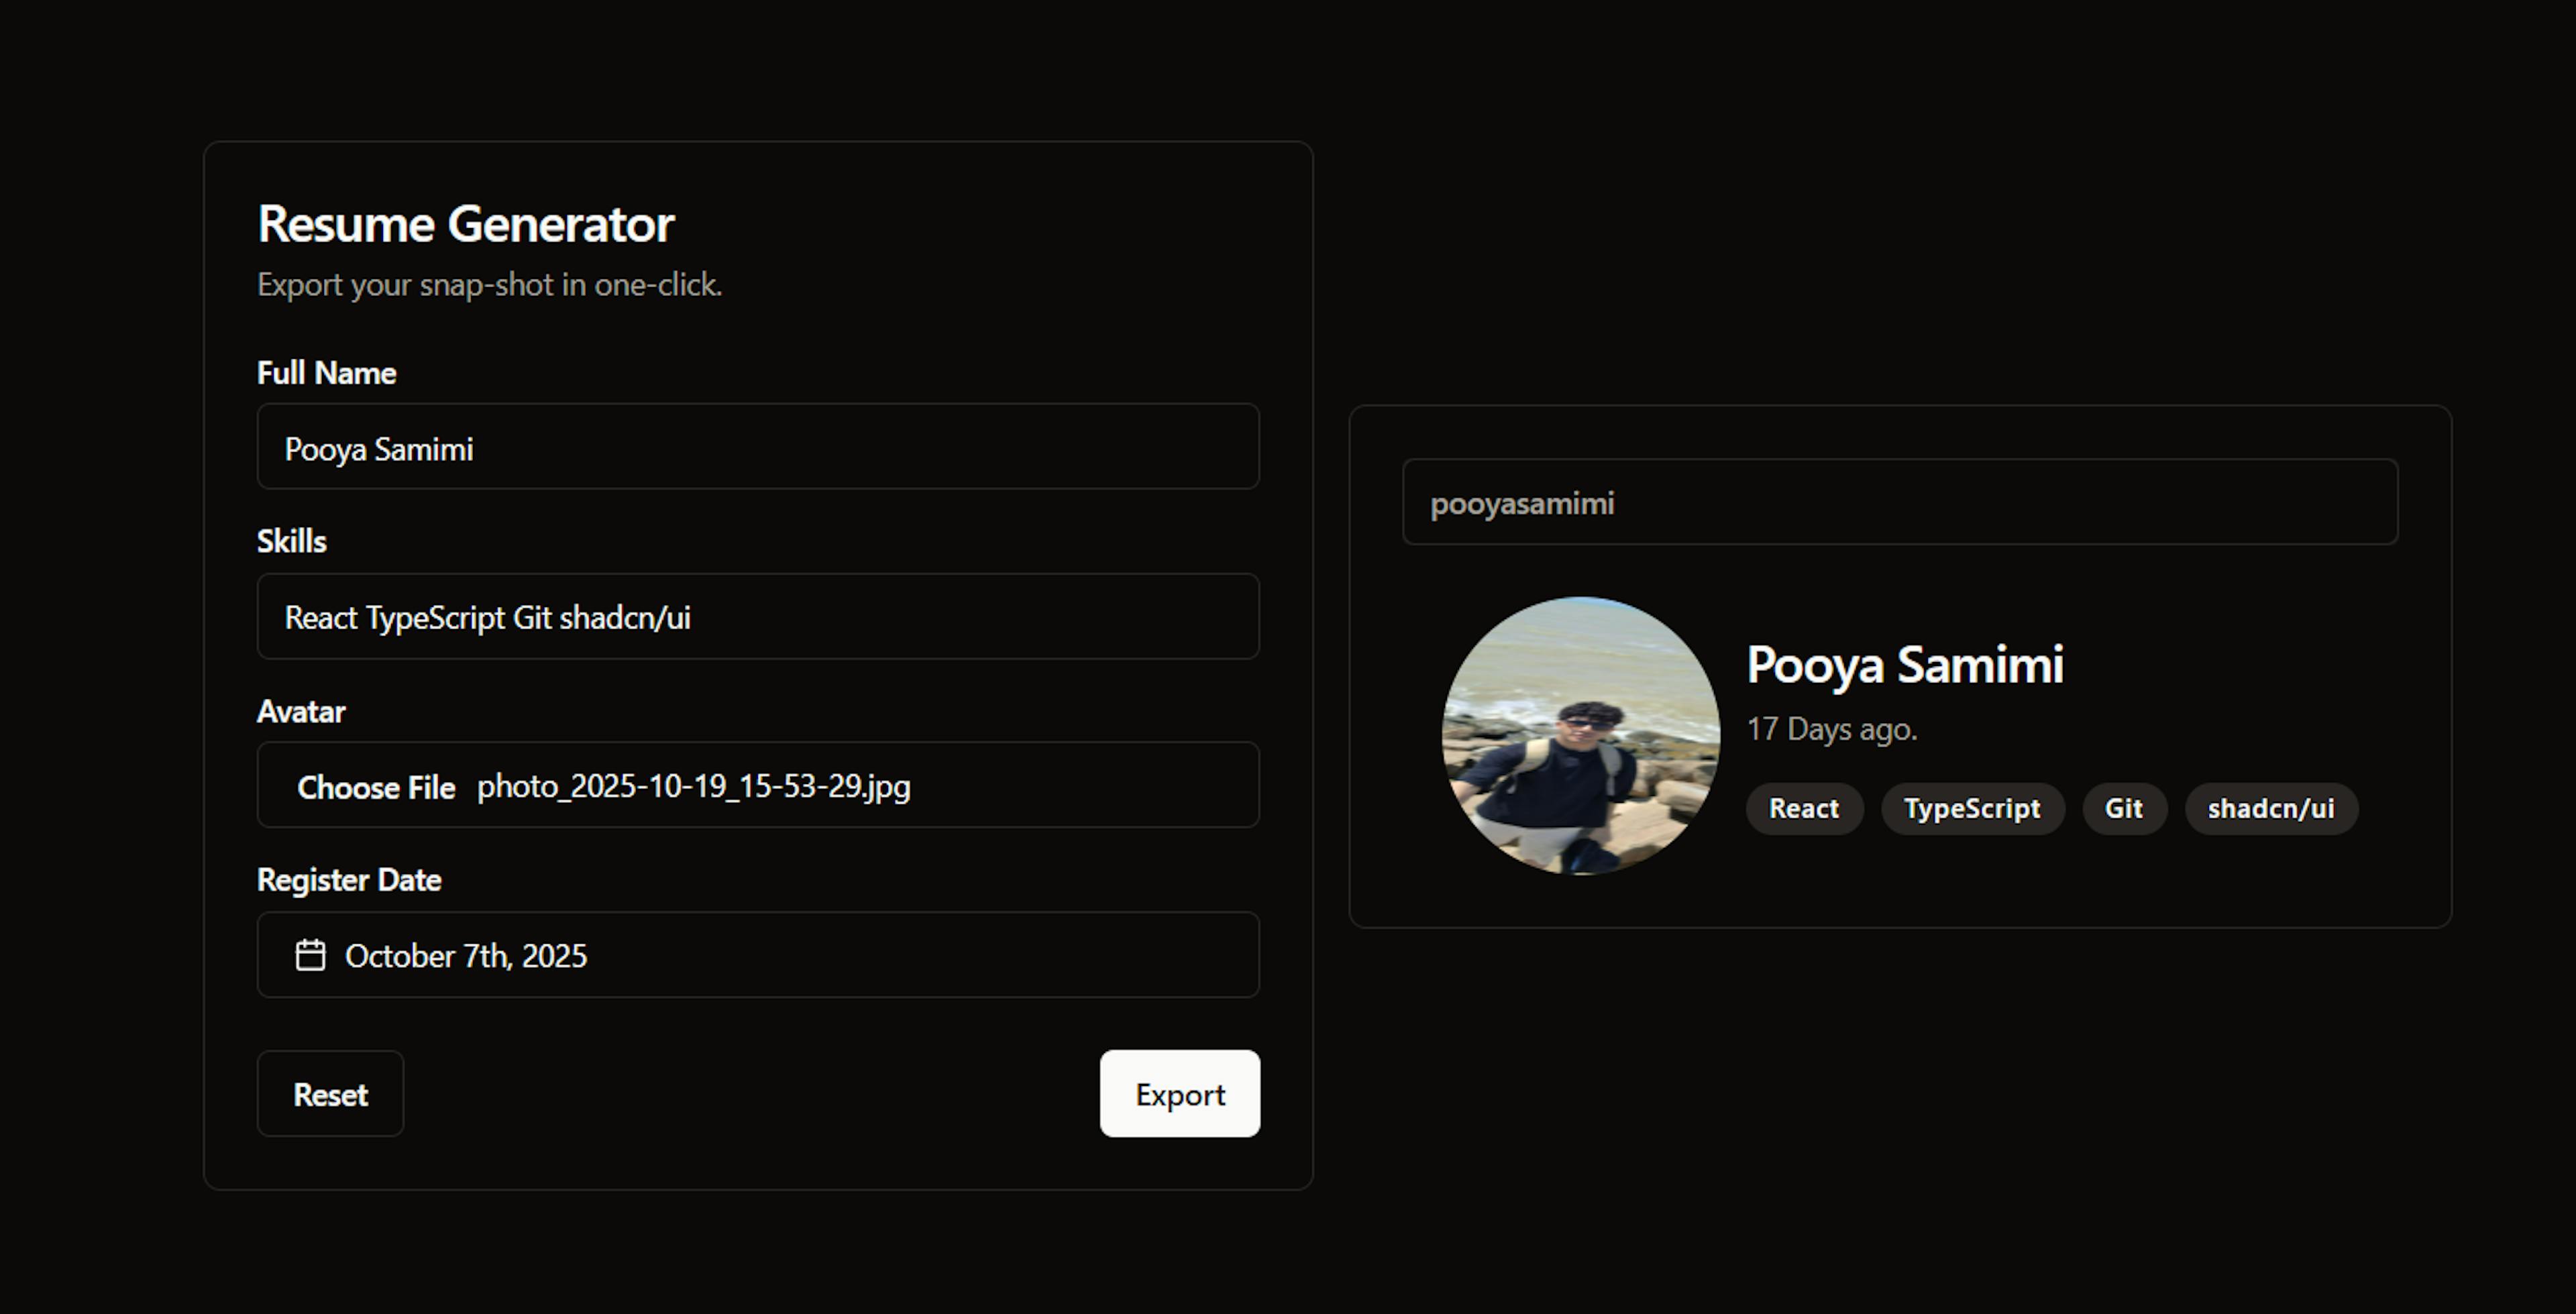Click the 17 Days ago text
2576x1314 pixels.
coord(1832,729)
